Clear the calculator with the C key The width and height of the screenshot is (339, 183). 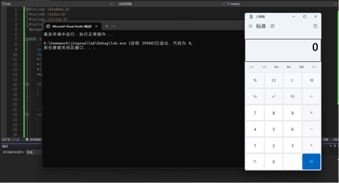pyautogui.click(x=292, y=80)
